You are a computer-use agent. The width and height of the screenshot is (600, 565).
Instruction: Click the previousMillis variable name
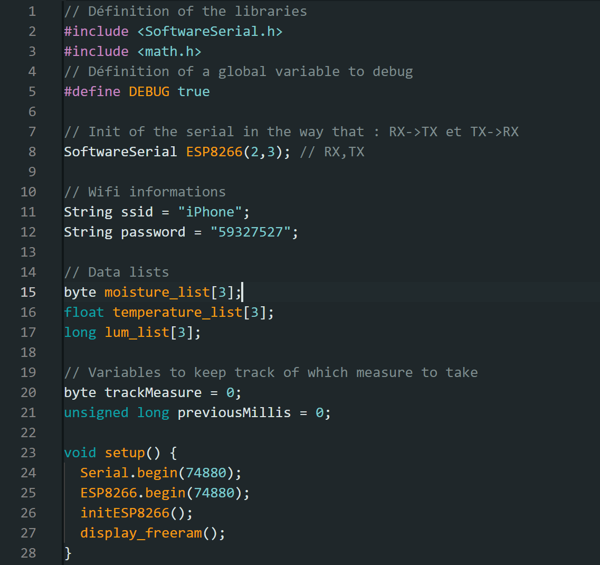tap(234, 412)
